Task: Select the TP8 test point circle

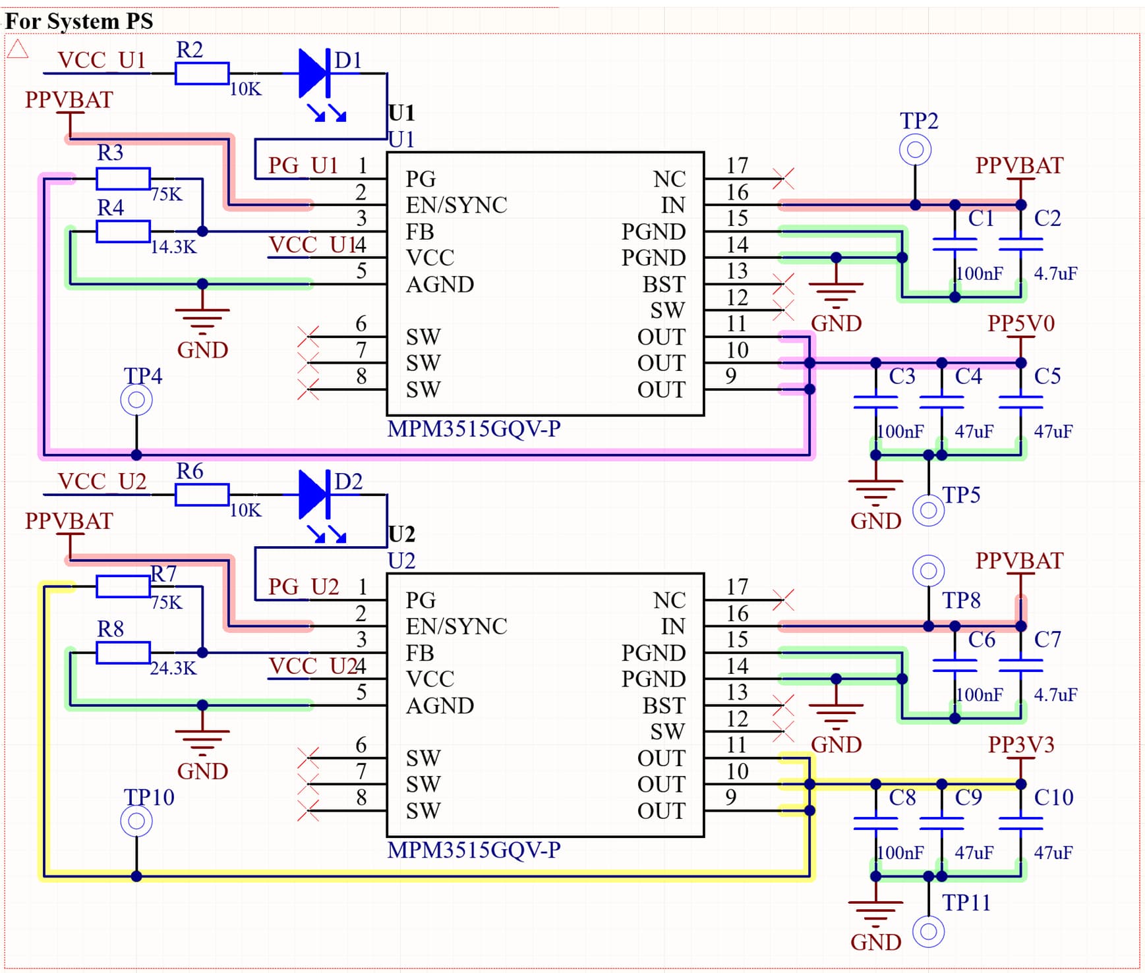Action: coord(928,571)
